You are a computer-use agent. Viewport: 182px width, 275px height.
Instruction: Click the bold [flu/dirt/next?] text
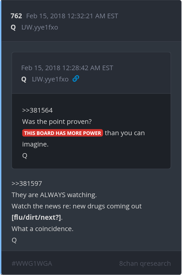tap(36, 217)
